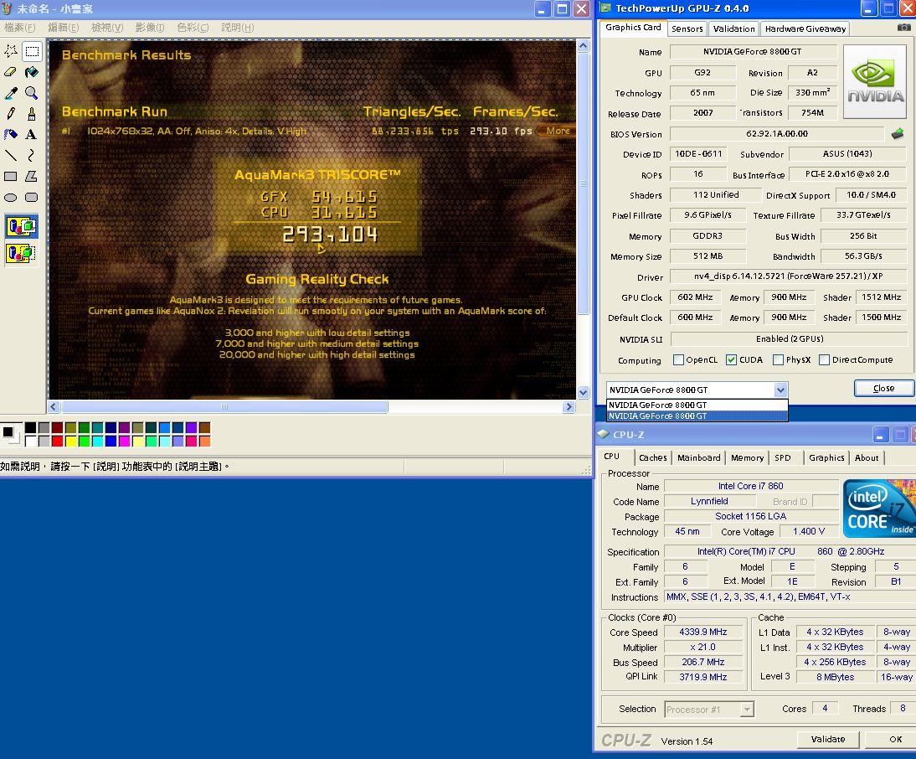Screen dimensions: 916x759
Task: Click Paint's horizontal scrollbar right arrow
Action: point(569,406)
